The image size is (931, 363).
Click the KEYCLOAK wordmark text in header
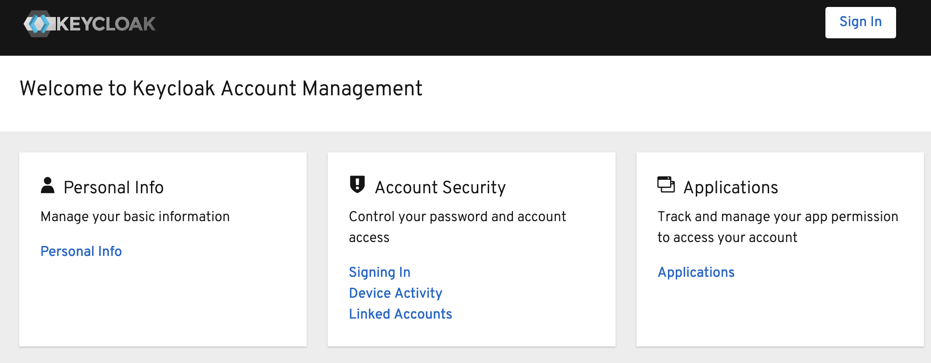point(106,24)
